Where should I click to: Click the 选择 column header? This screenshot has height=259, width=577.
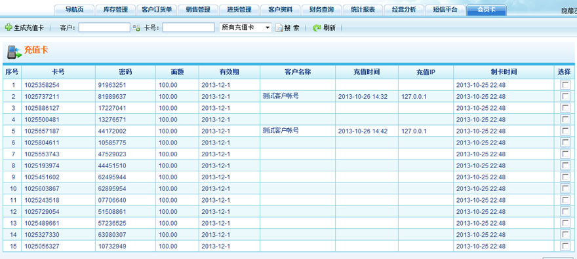[564, 72]
